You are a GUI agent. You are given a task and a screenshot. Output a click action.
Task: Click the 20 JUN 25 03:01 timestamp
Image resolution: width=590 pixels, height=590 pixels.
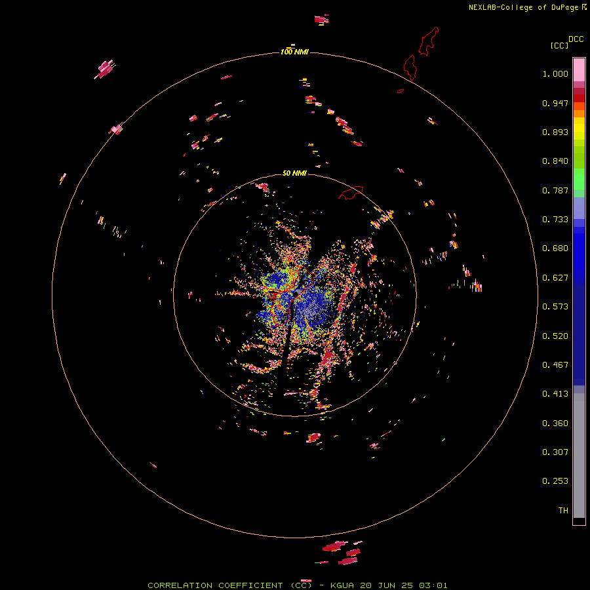(x=404, y=585)
